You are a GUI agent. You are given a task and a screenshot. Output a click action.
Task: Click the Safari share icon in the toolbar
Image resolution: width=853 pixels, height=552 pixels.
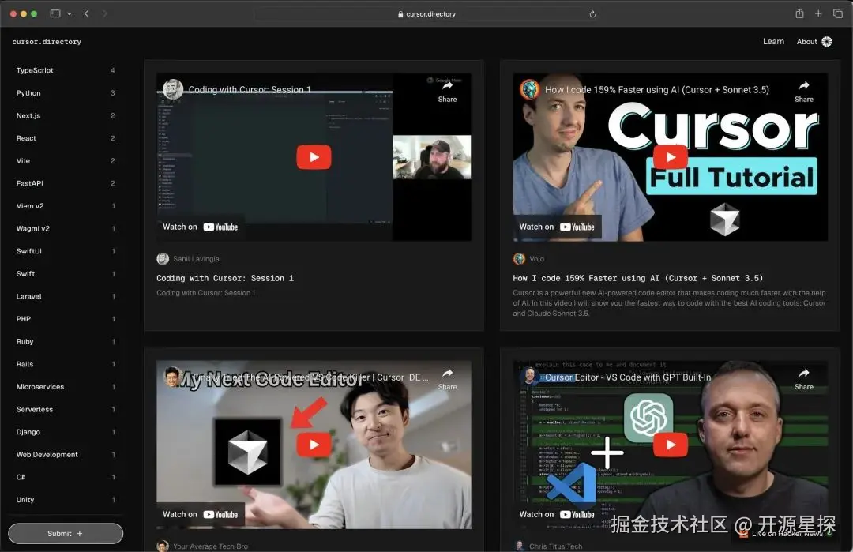pos(799,13)
